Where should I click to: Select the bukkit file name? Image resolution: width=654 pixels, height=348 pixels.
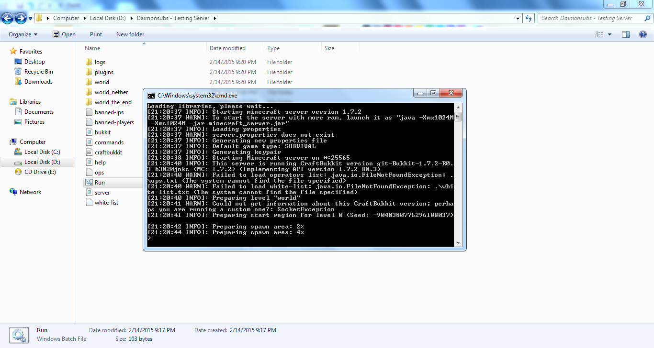[x=102, y=132]
